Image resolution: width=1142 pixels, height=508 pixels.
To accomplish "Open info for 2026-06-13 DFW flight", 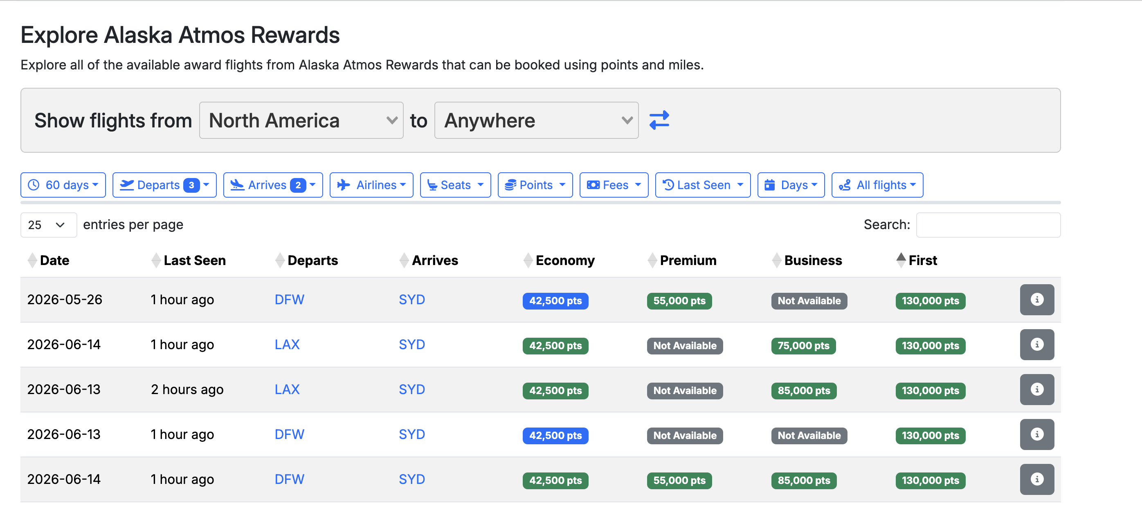I will click(x=1036, y=434).
